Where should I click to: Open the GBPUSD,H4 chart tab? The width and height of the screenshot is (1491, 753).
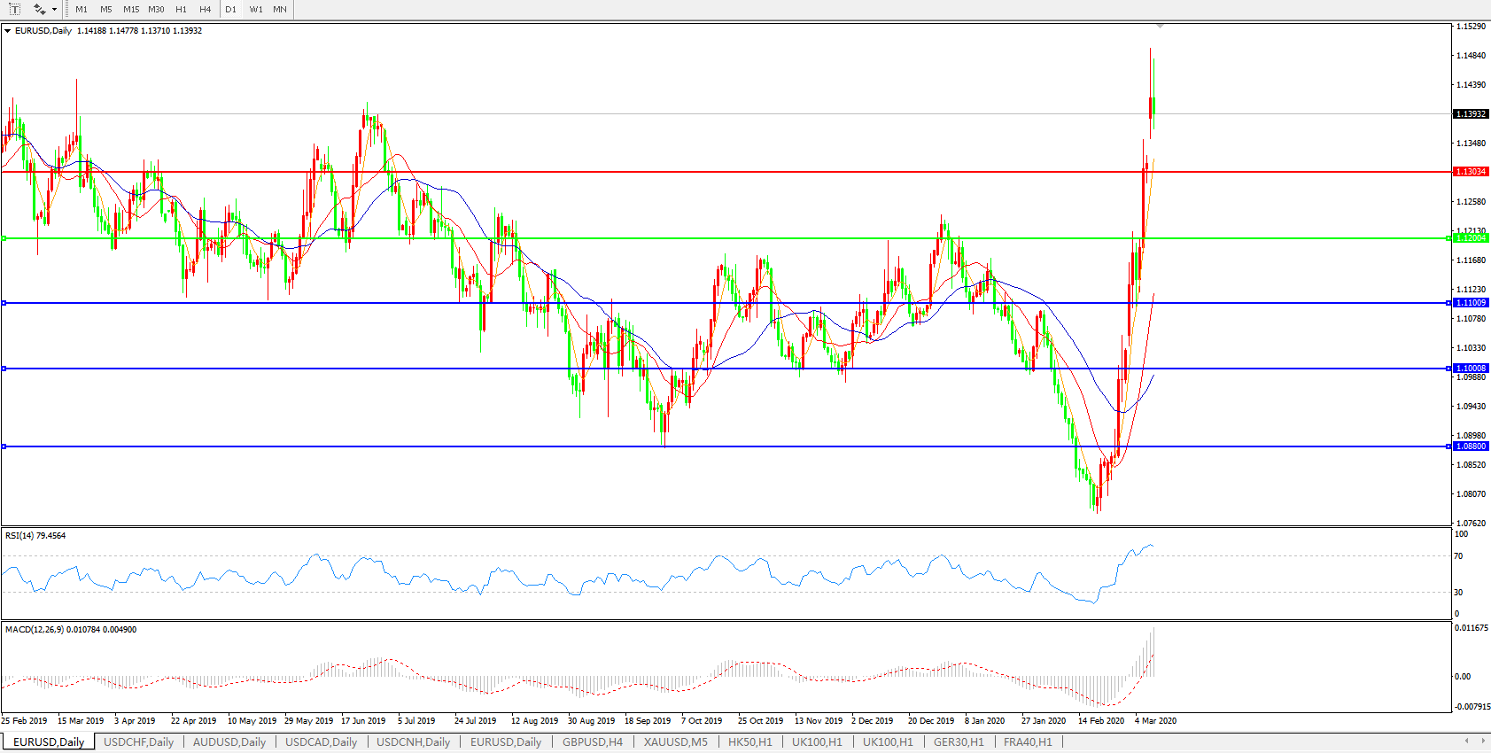click(x=592, y=742)
